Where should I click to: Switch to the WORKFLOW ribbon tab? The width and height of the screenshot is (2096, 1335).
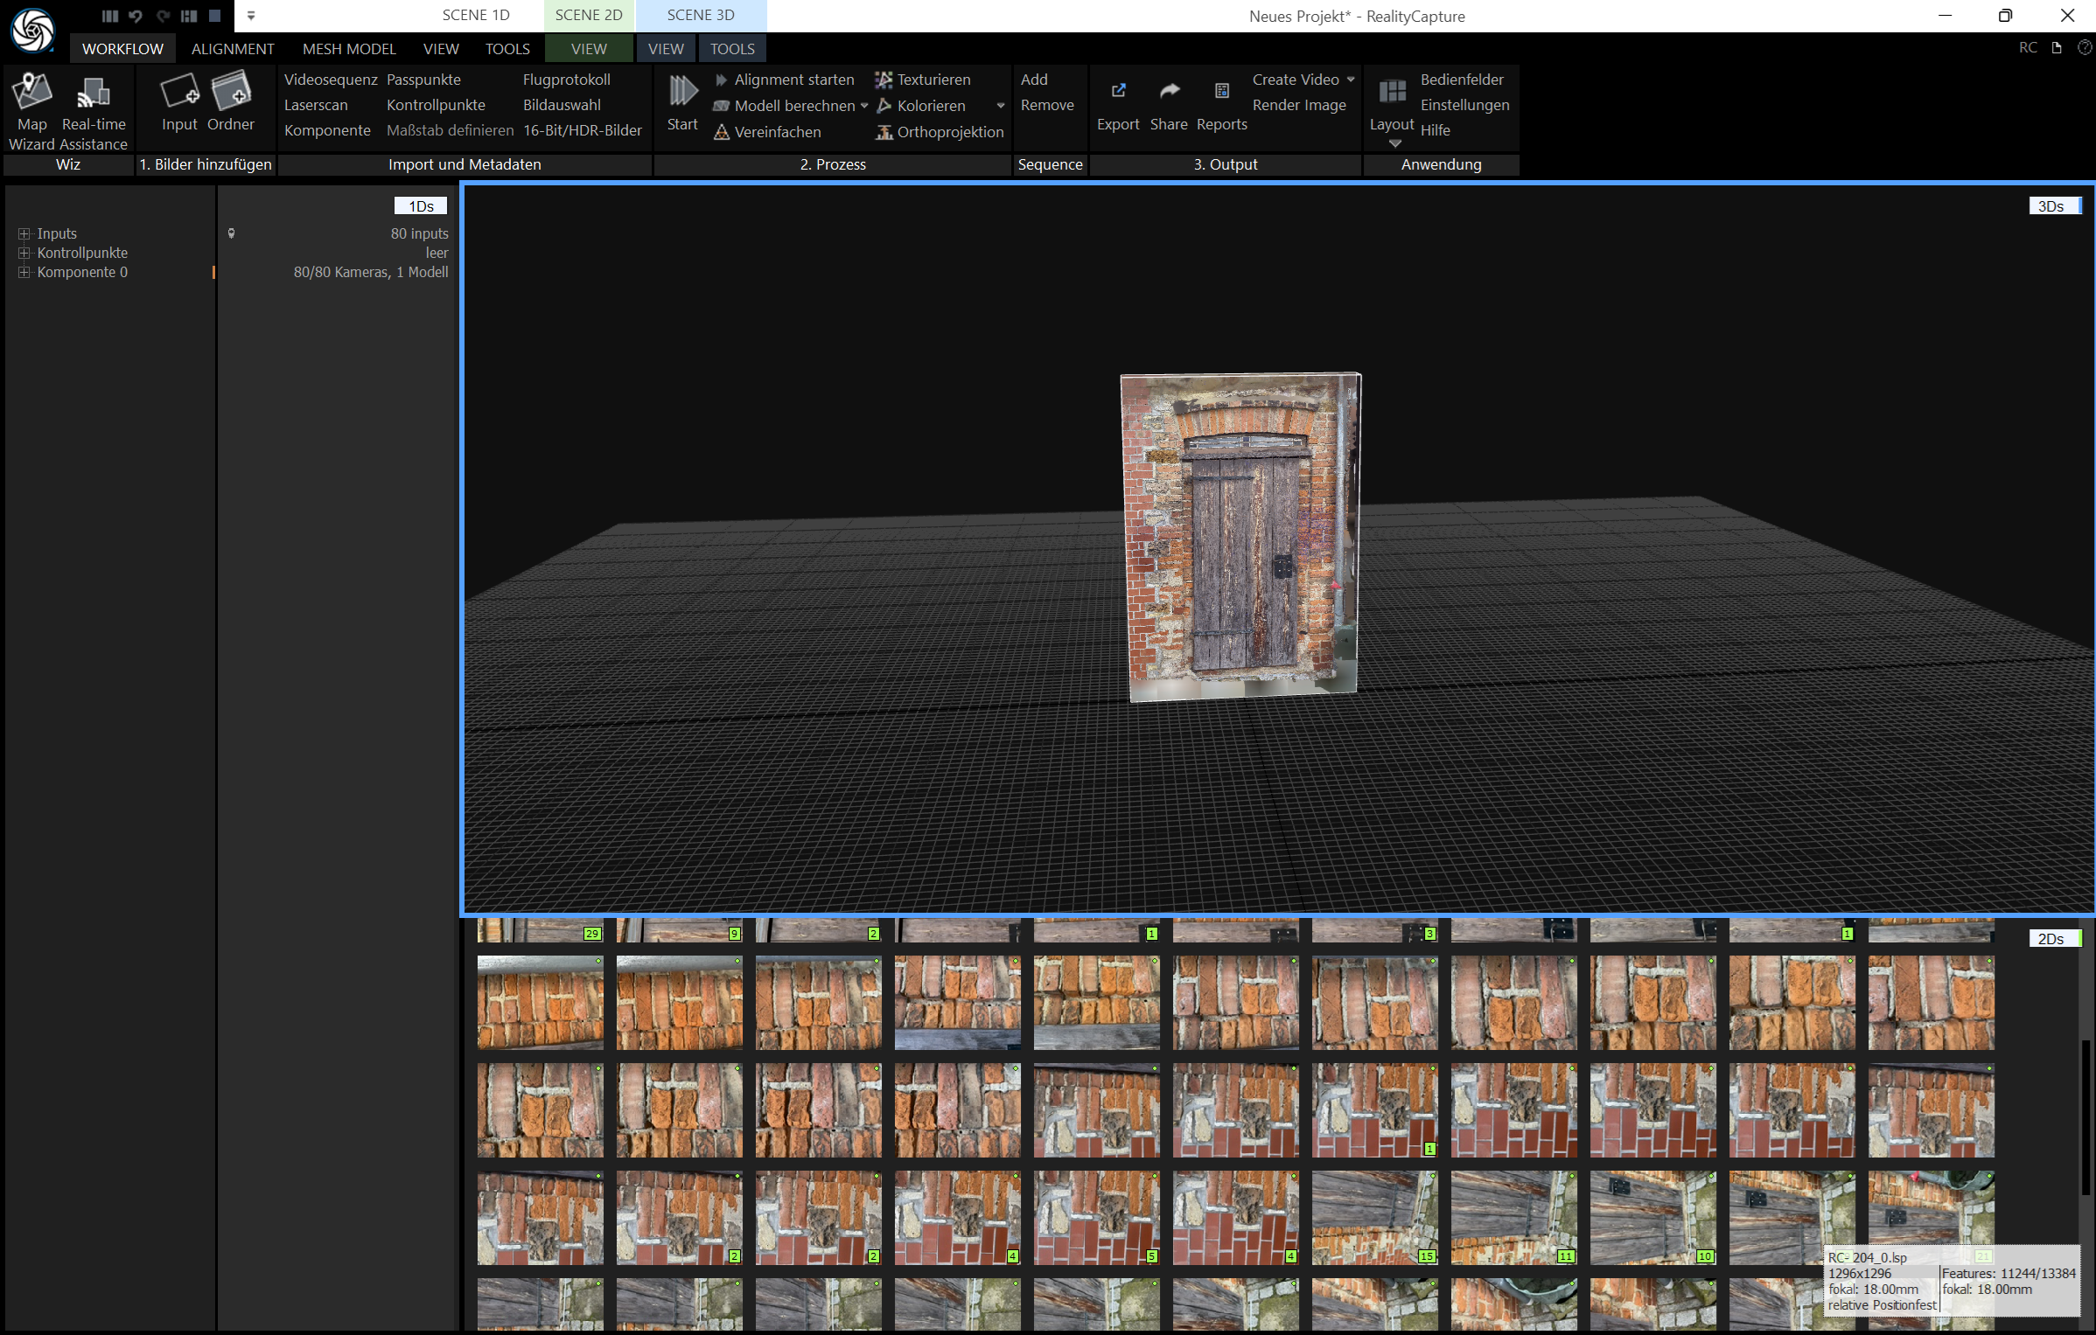point(122,49)
